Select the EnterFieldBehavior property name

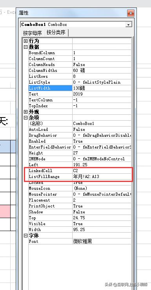(50, 147)
